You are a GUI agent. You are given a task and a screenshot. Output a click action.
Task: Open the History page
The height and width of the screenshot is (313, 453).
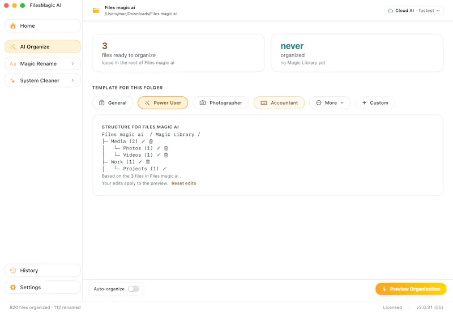42,271
